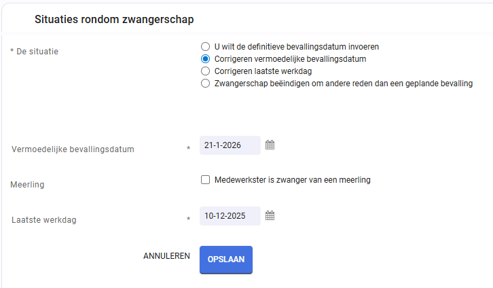Choose the 'Corrigeren vermoedelijke bevallingsdatum' radio button
The height and width of the screenshot is (288, 493).
[x=205, y=59]
